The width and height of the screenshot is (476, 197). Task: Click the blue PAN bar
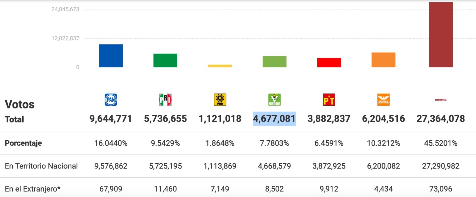pyautogui.click(x=111, y=56)
